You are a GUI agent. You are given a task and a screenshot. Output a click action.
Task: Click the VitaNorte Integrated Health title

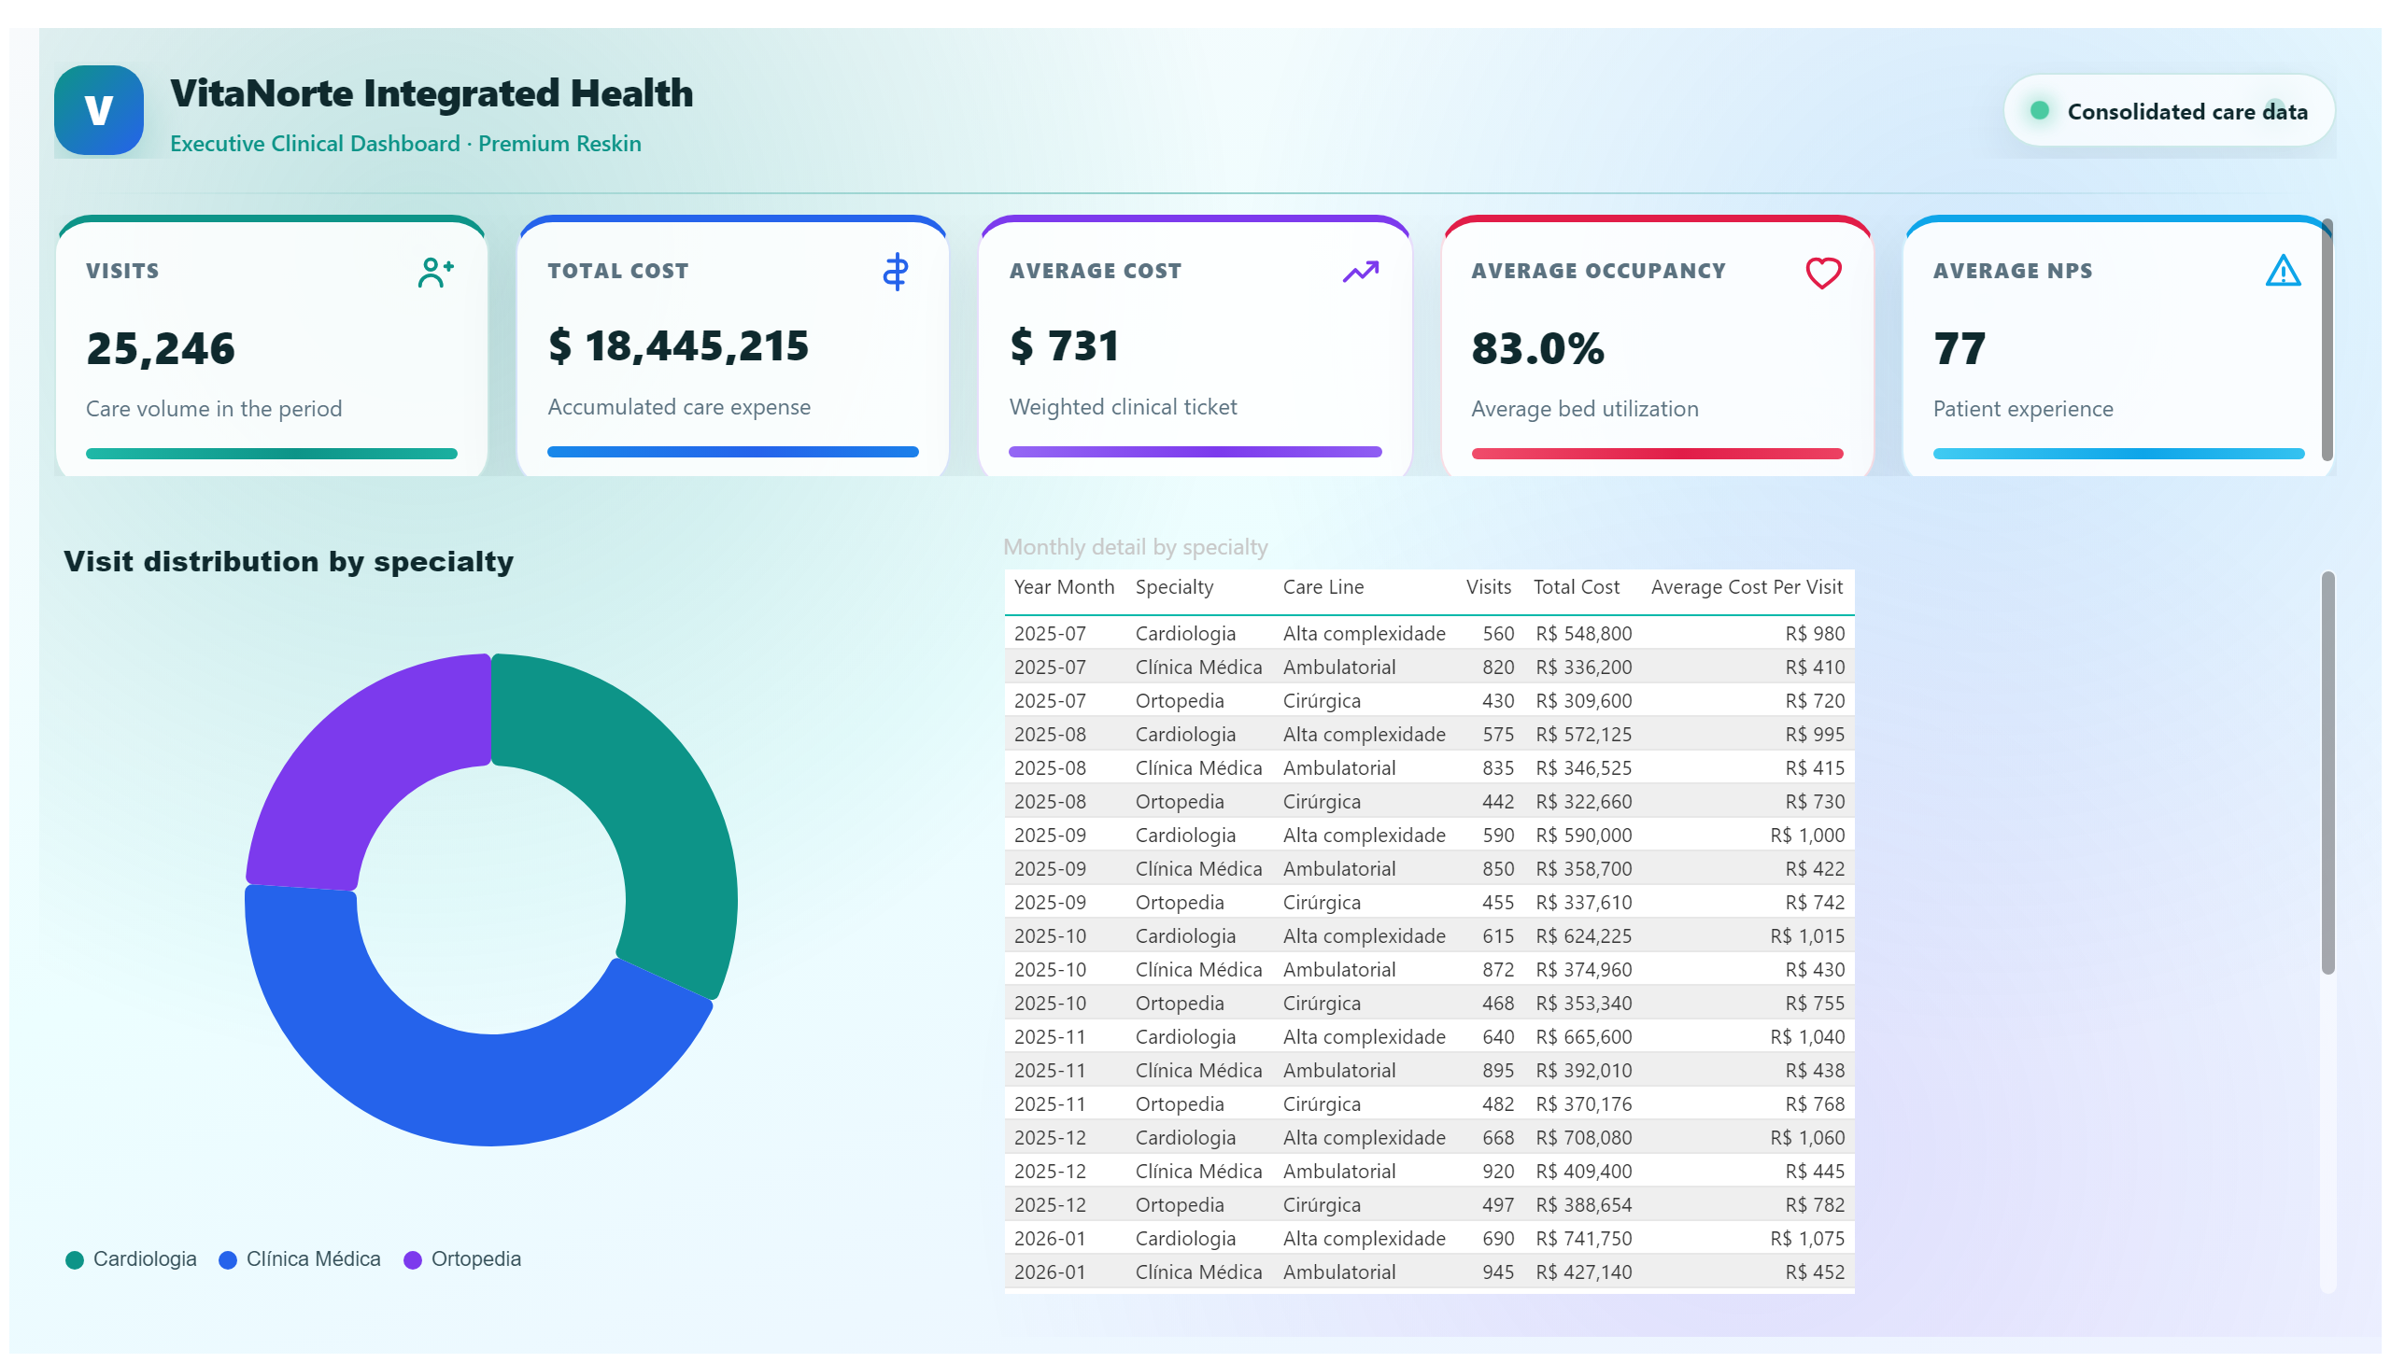pos(432,93)
